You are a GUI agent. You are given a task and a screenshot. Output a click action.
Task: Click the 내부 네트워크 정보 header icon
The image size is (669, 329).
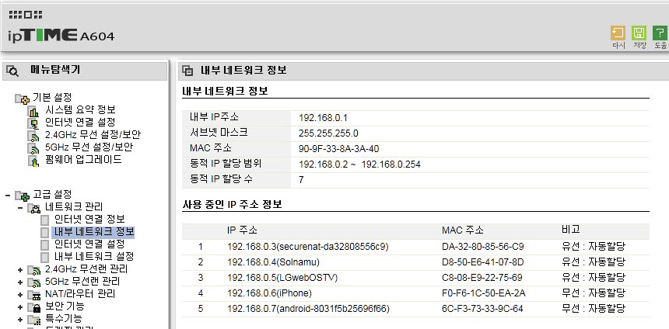(187, 71)
